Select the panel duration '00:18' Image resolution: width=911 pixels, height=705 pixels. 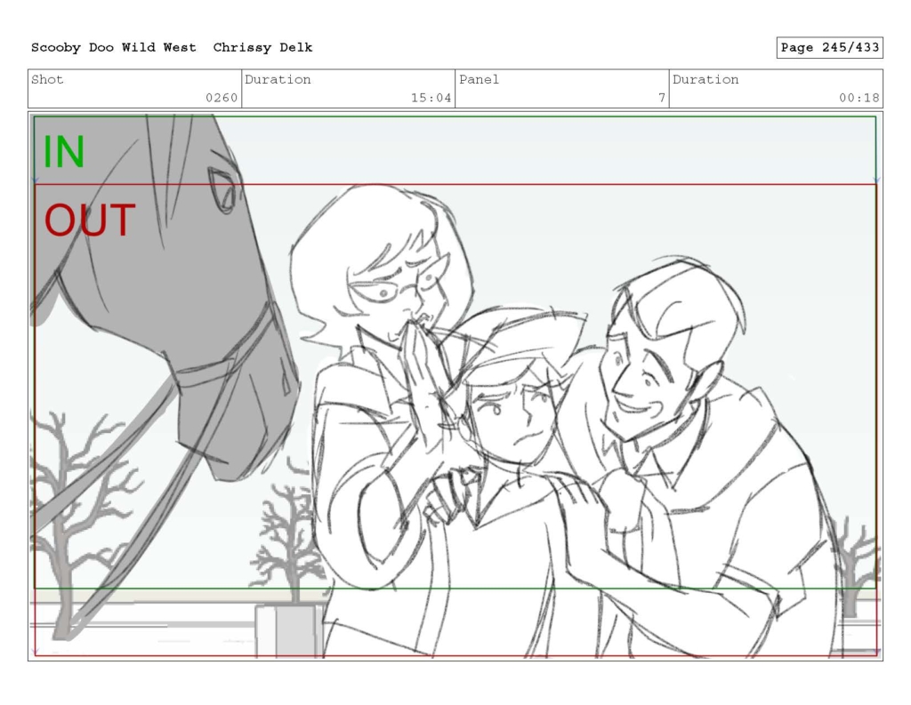[x=859, y=98]
